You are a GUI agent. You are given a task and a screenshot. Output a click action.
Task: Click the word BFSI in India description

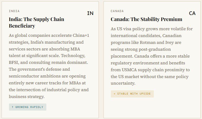[x=15, y=63]
